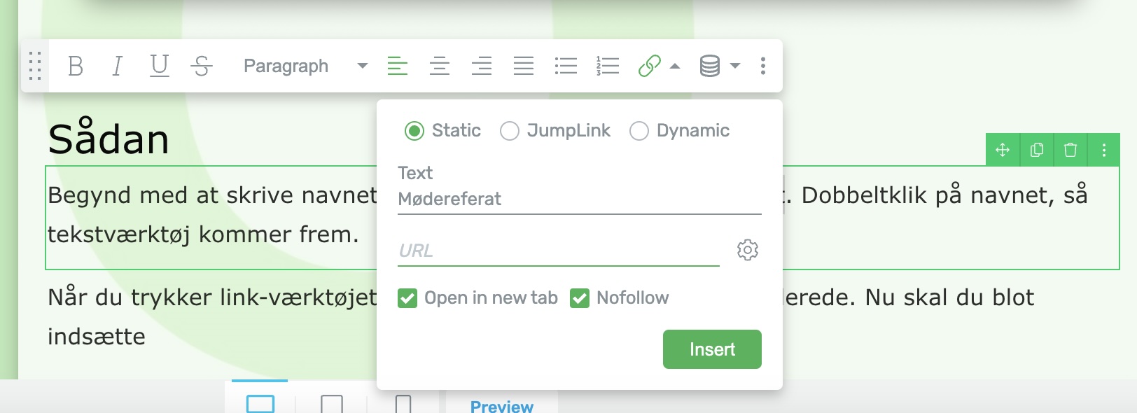
Task: Click the URL input field
Action: point(558,251)
